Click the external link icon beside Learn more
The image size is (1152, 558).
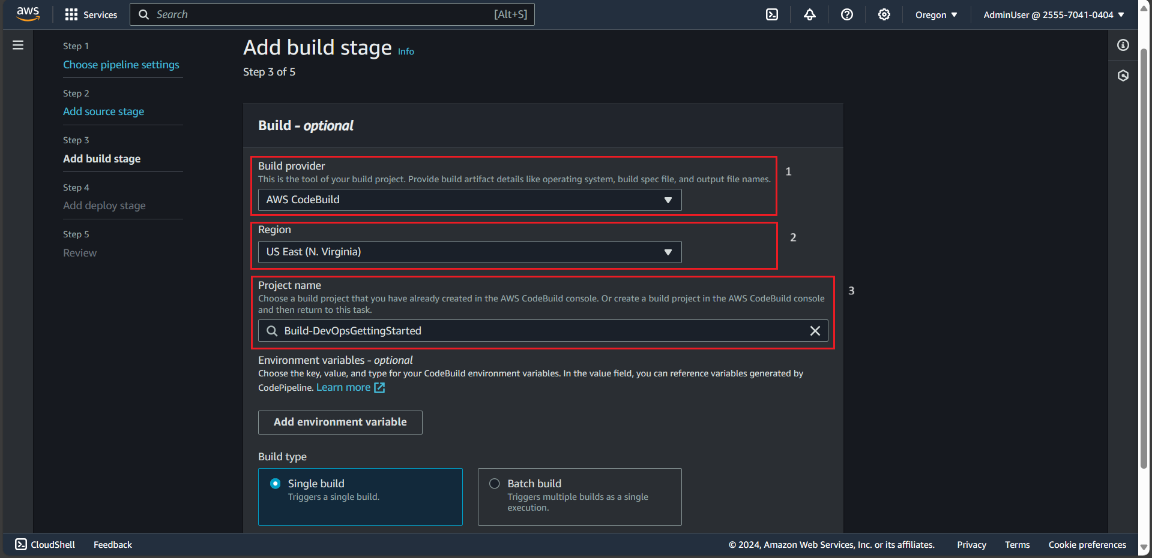pos(379,388)
